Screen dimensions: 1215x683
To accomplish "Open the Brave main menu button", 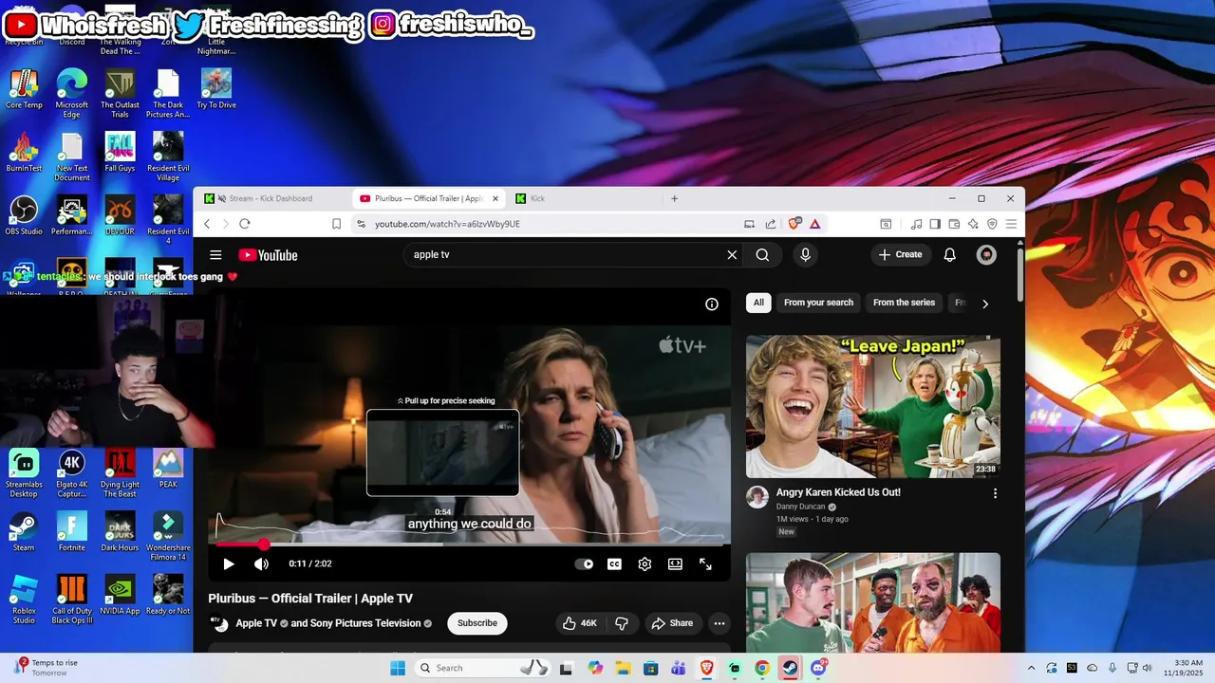I will click(1011, 224).
